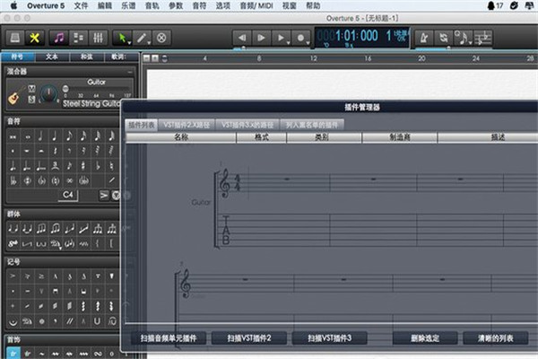Select the dotted note symbol
The image size is (538, 359).
point(13,166)
